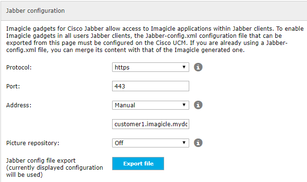The height and width of the screenshot is (182, 307).
Task: Open Picture repository dropdown set to Off
Action: click(150, 143)
